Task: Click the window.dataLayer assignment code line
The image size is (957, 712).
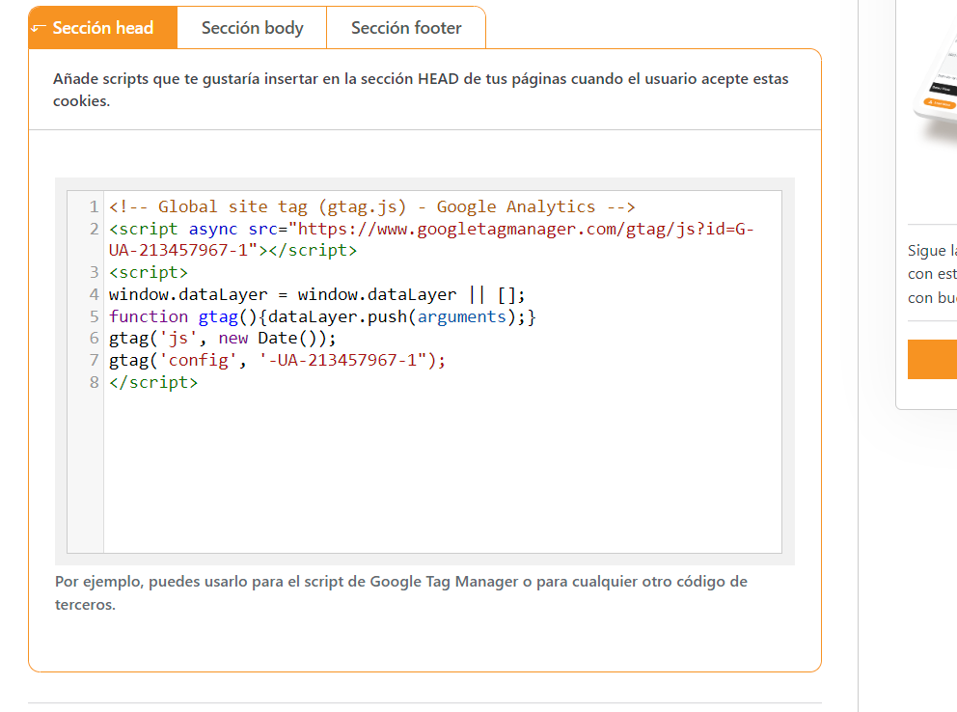Action: click(316, 294)
